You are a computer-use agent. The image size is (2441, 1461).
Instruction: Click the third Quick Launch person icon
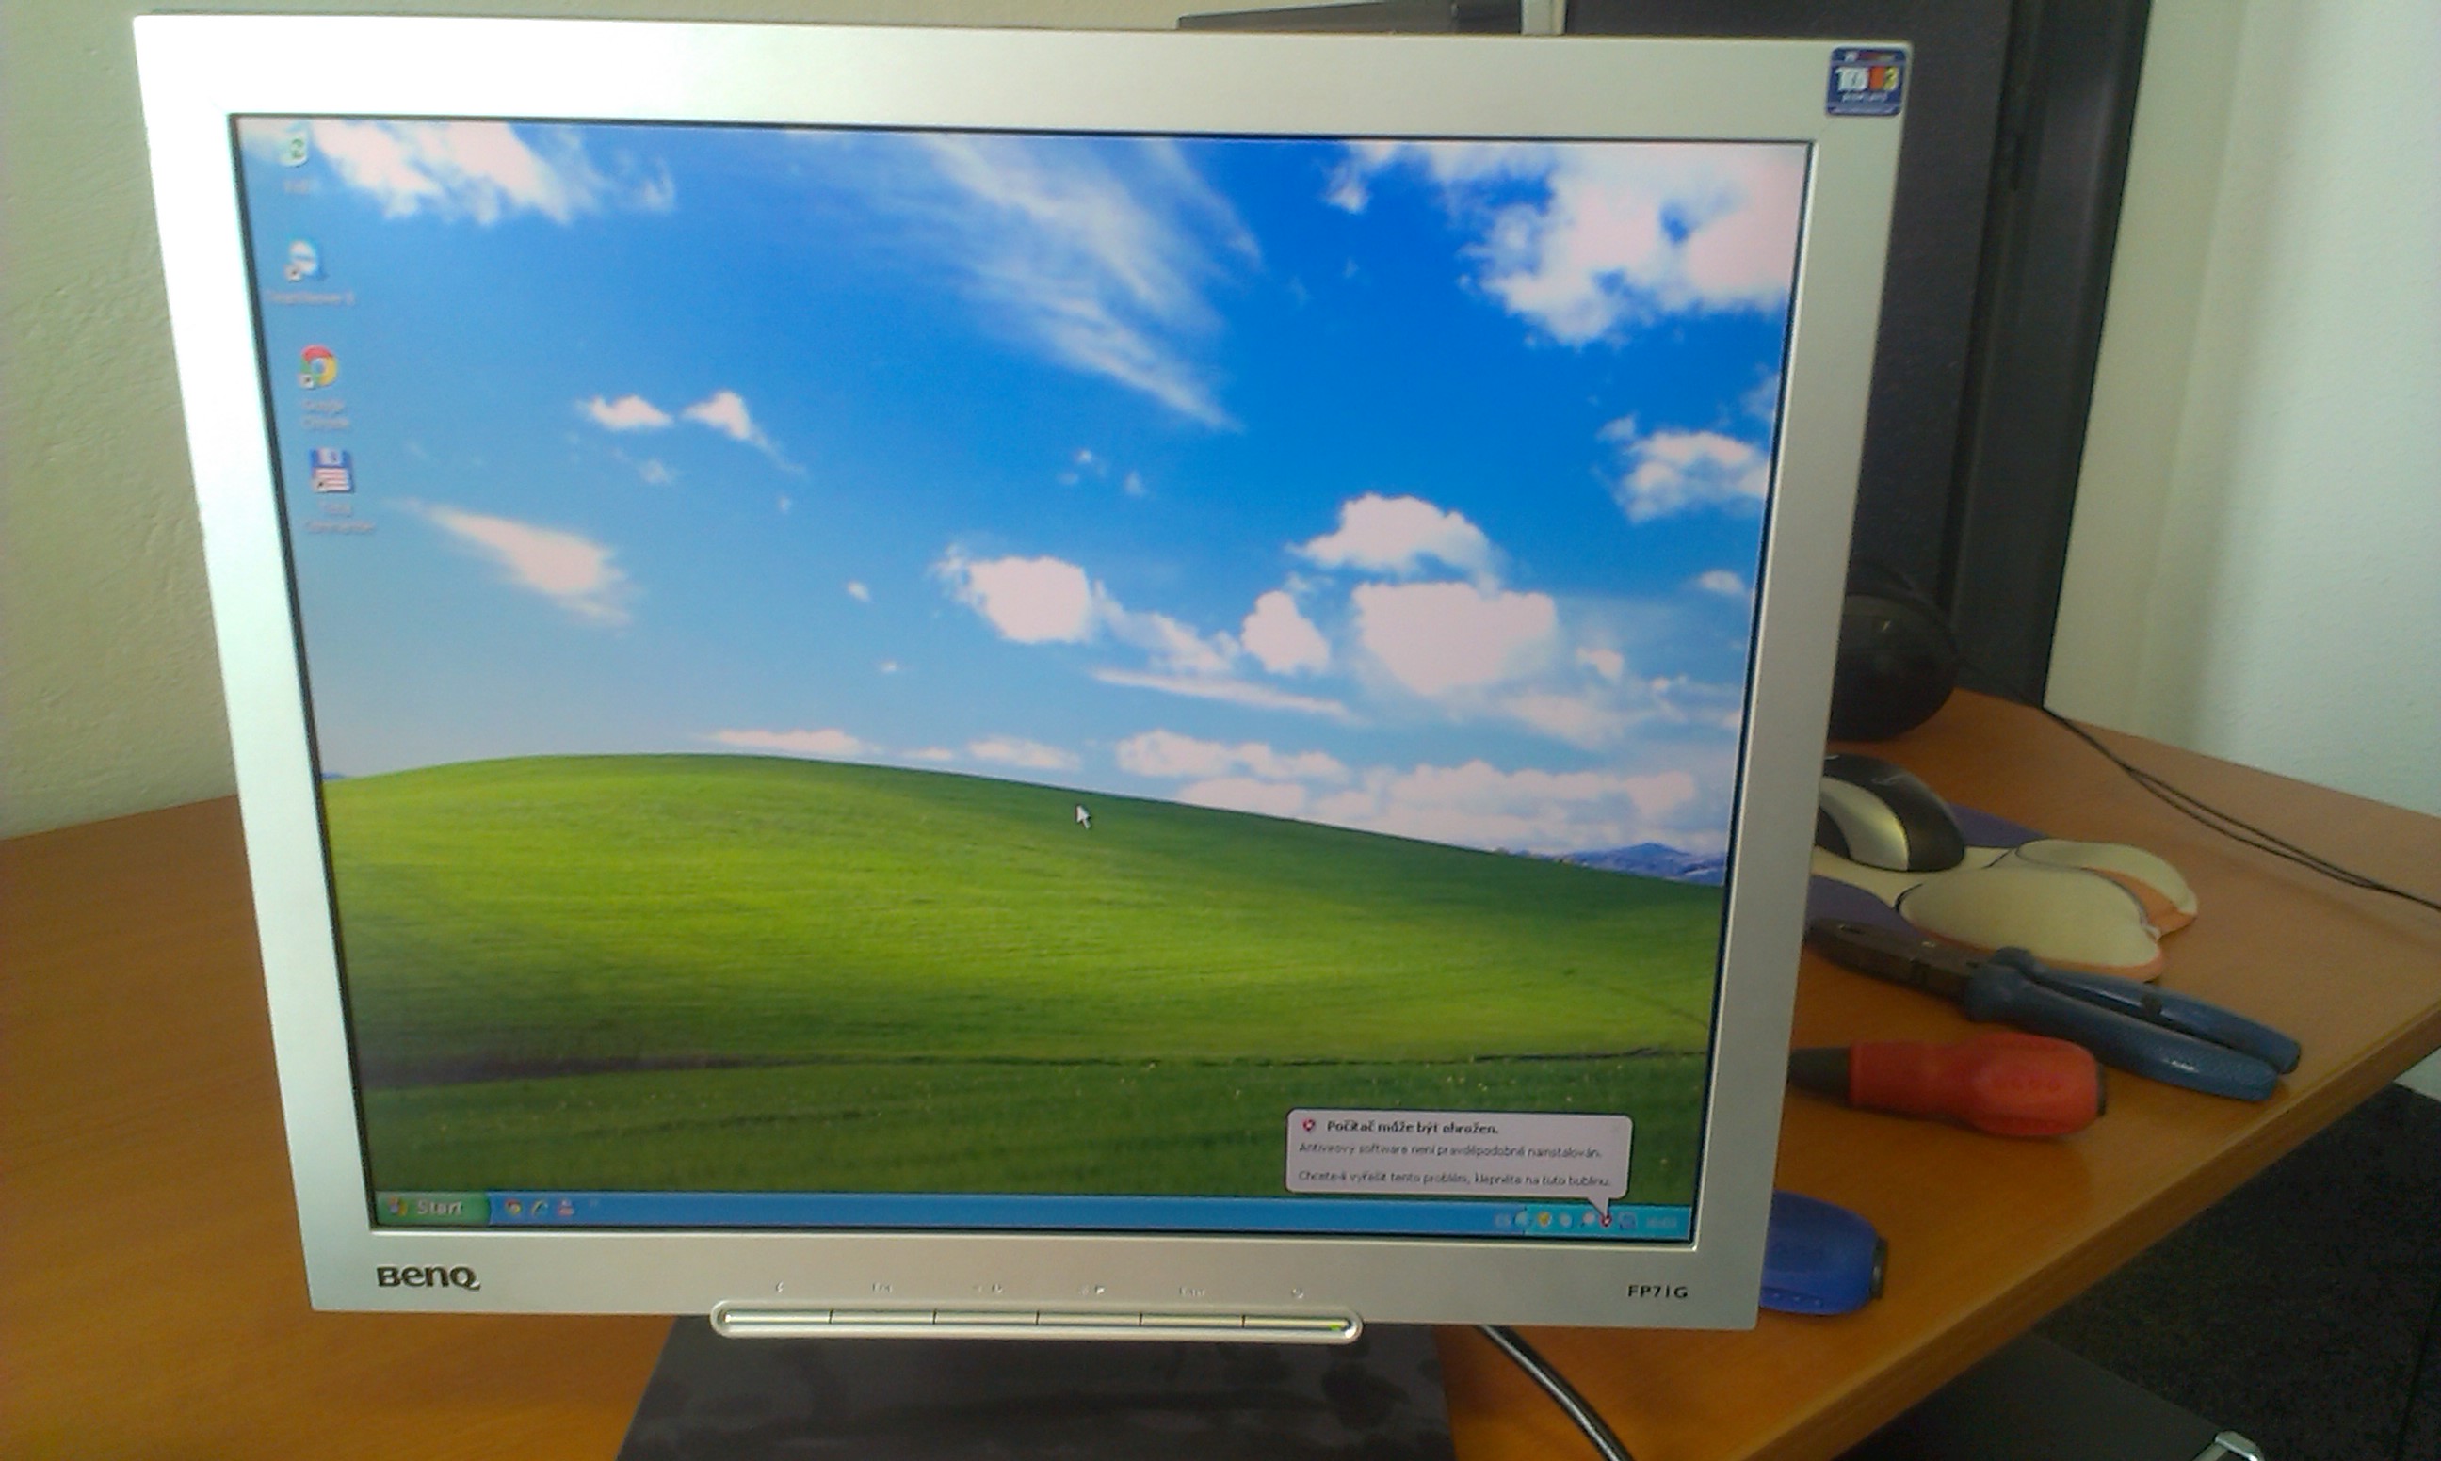565,1207
